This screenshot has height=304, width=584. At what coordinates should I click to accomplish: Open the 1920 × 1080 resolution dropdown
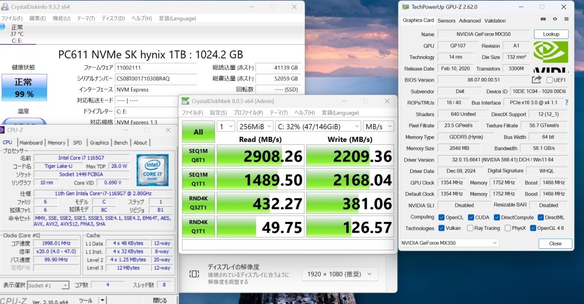[340, 273]
